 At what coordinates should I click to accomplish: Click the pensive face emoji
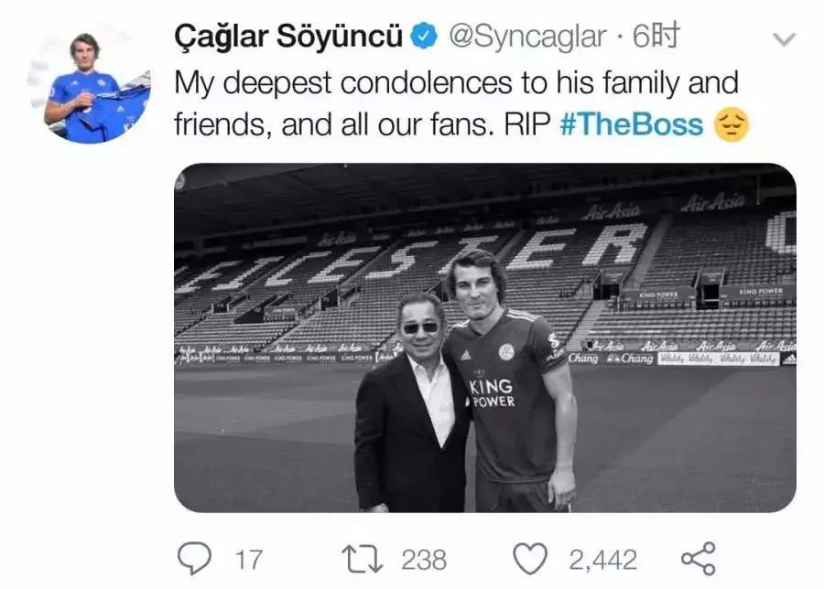pyautogui.click(x=731, y=124)
